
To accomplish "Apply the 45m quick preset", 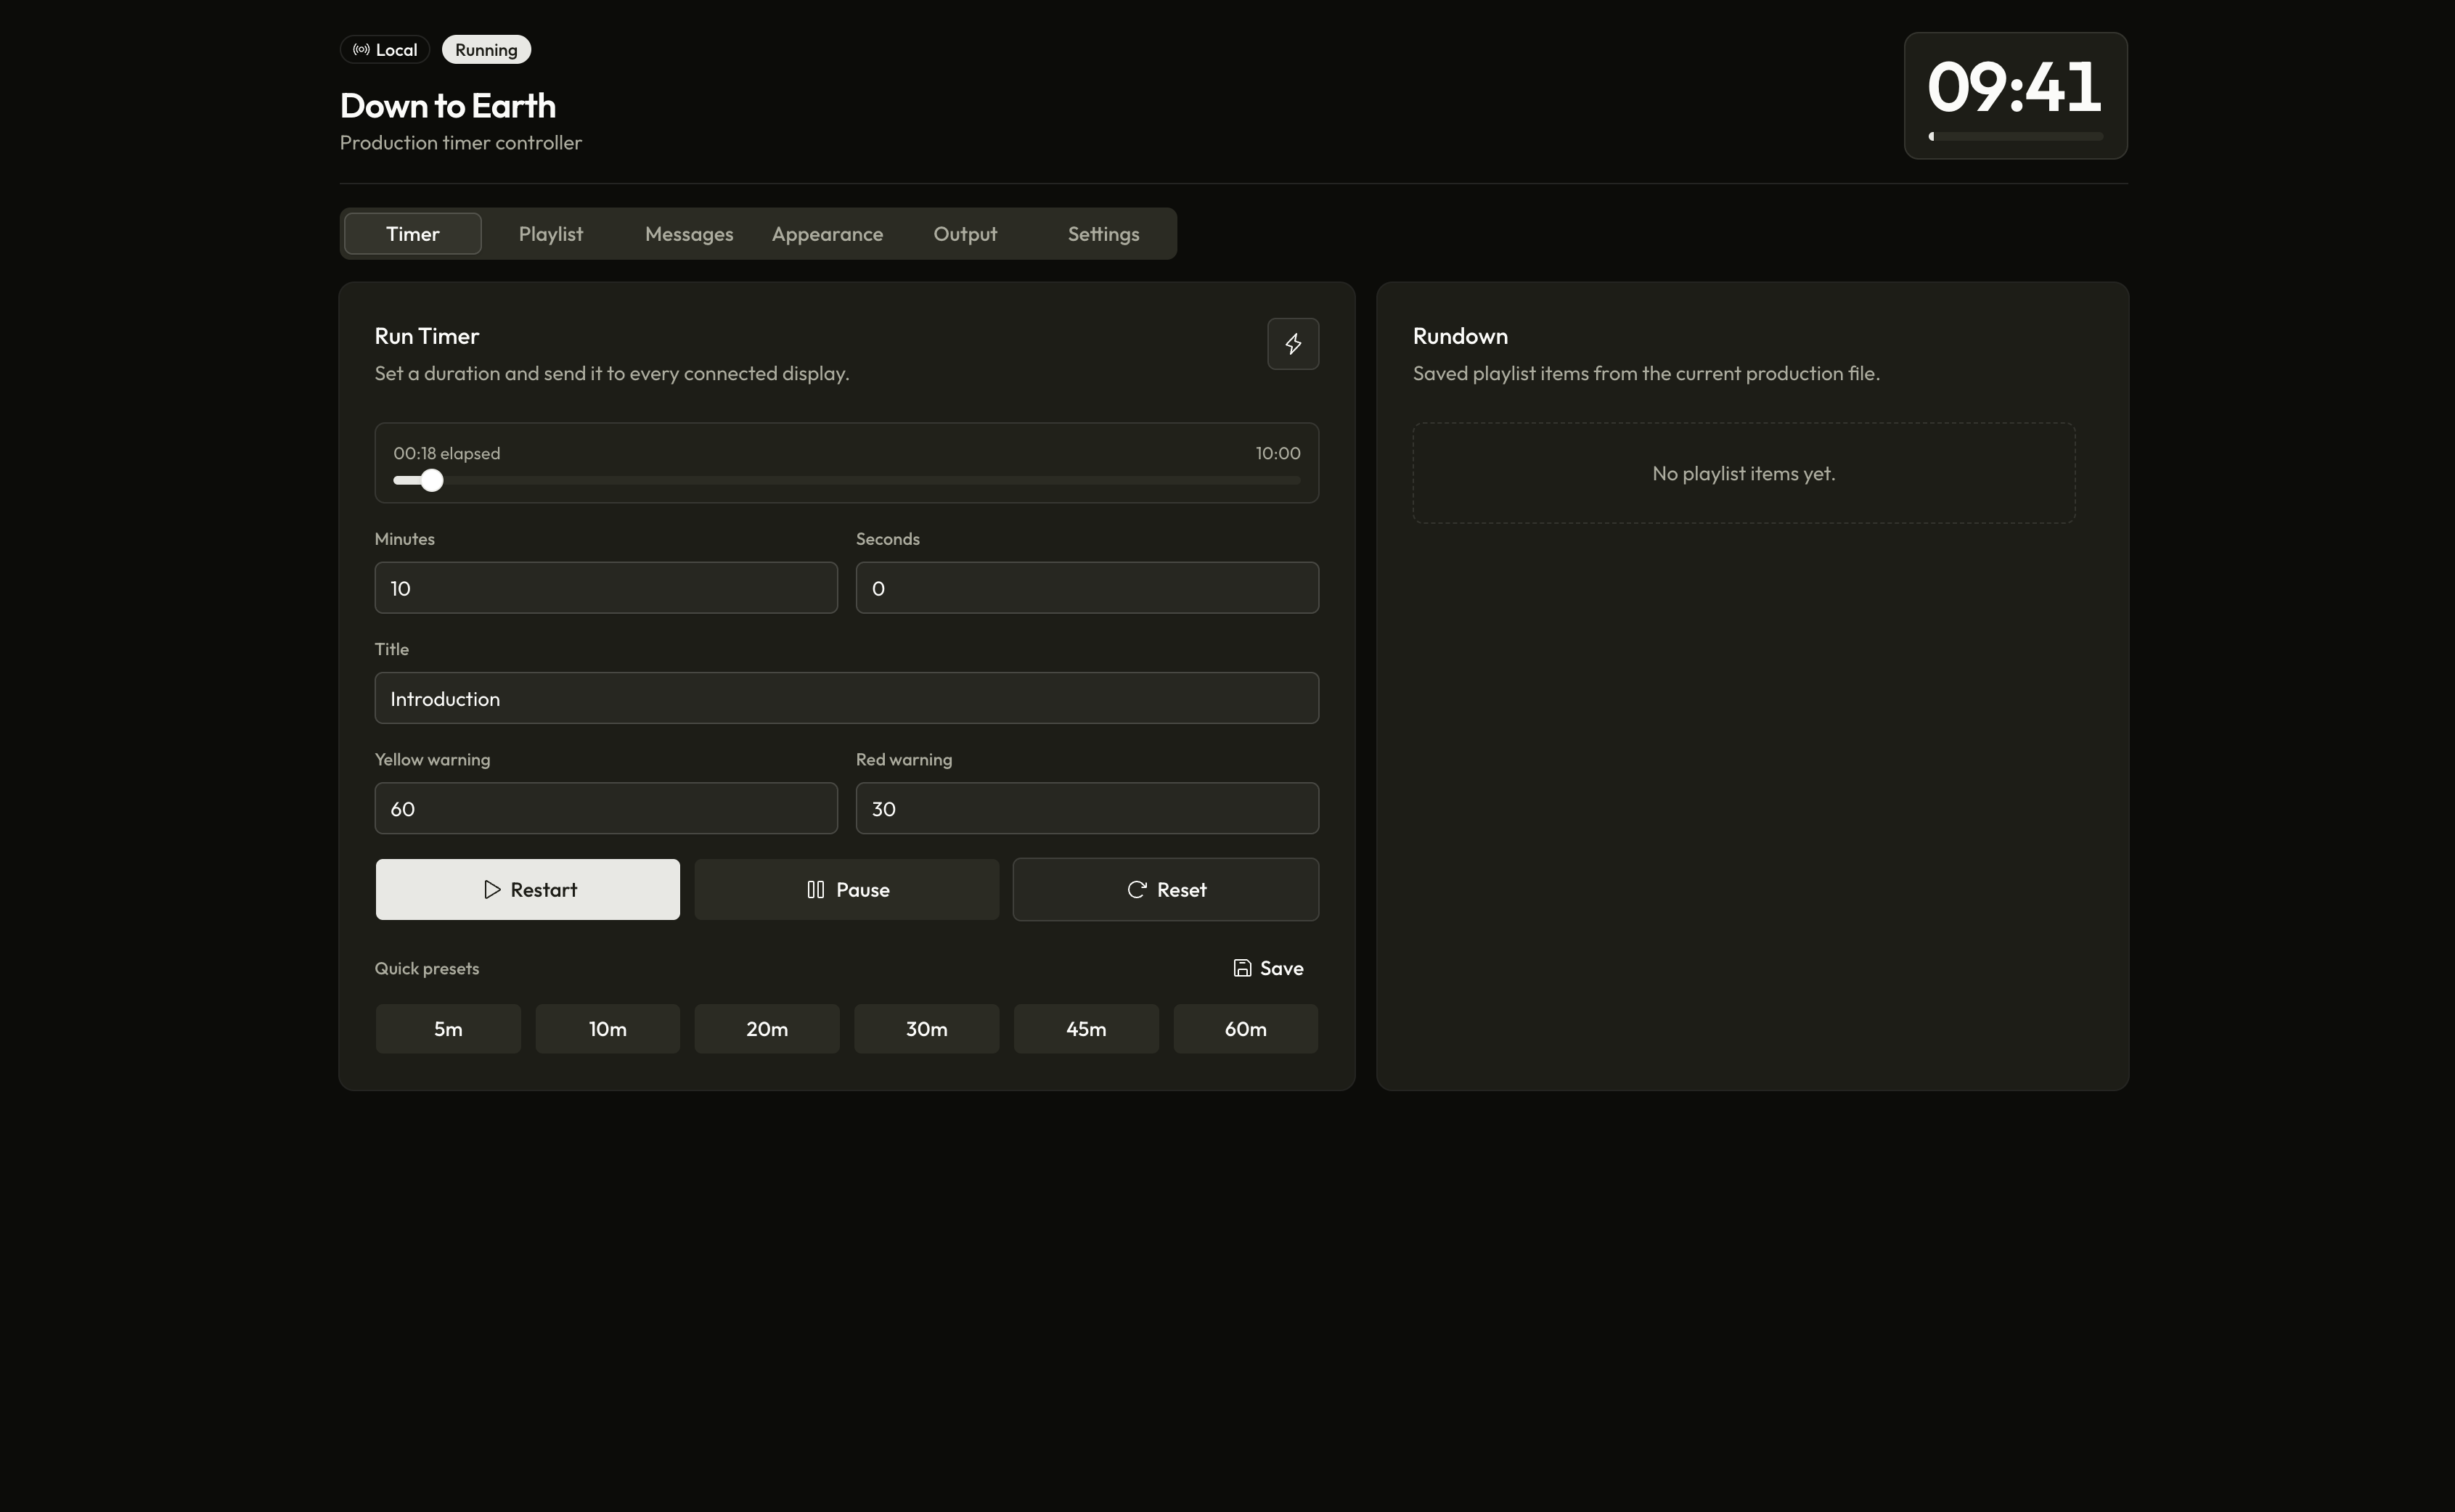I will click(x=1085, y=1028).
